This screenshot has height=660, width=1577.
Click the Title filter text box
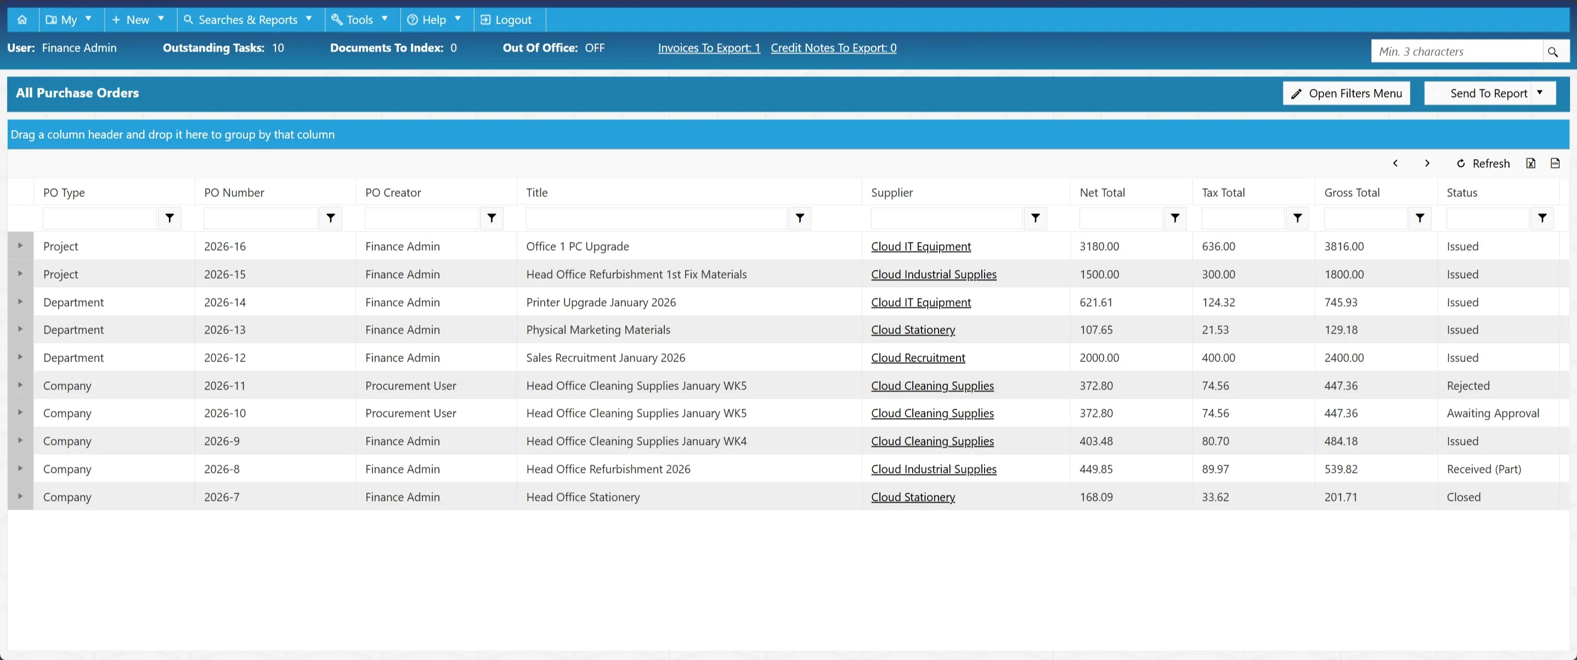click(655, 218)
